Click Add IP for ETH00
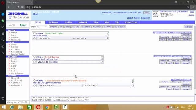Image resolution: width=196 pixels, height=110 pixels. point(170,39)
